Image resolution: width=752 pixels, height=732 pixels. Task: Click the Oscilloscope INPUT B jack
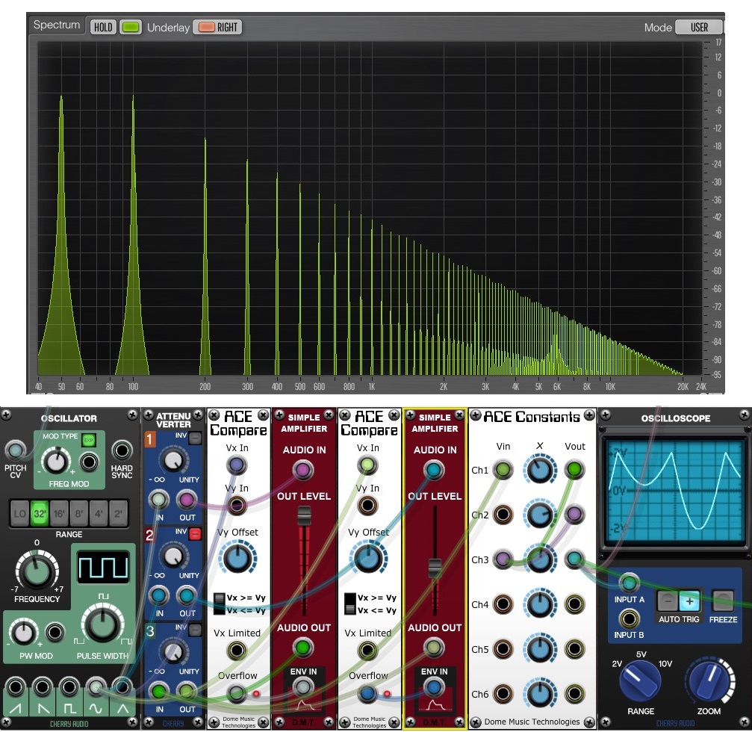coord(629,618)
